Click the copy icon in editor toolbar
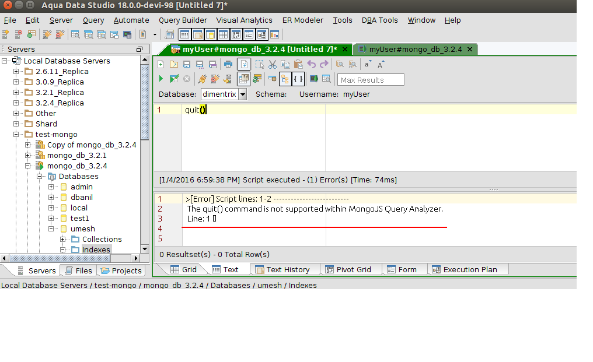The height and width of the screenshot is (362, 593). tap(285, 64)
